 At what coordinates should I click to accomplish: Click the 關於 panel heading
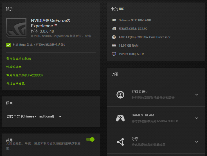tap(9, 9)
